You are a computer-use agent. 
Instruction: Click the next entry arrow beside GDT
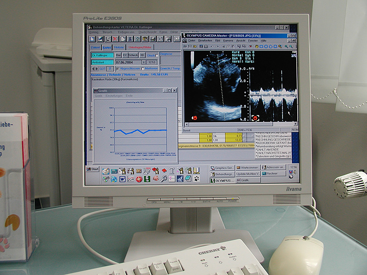coord(96,69)
